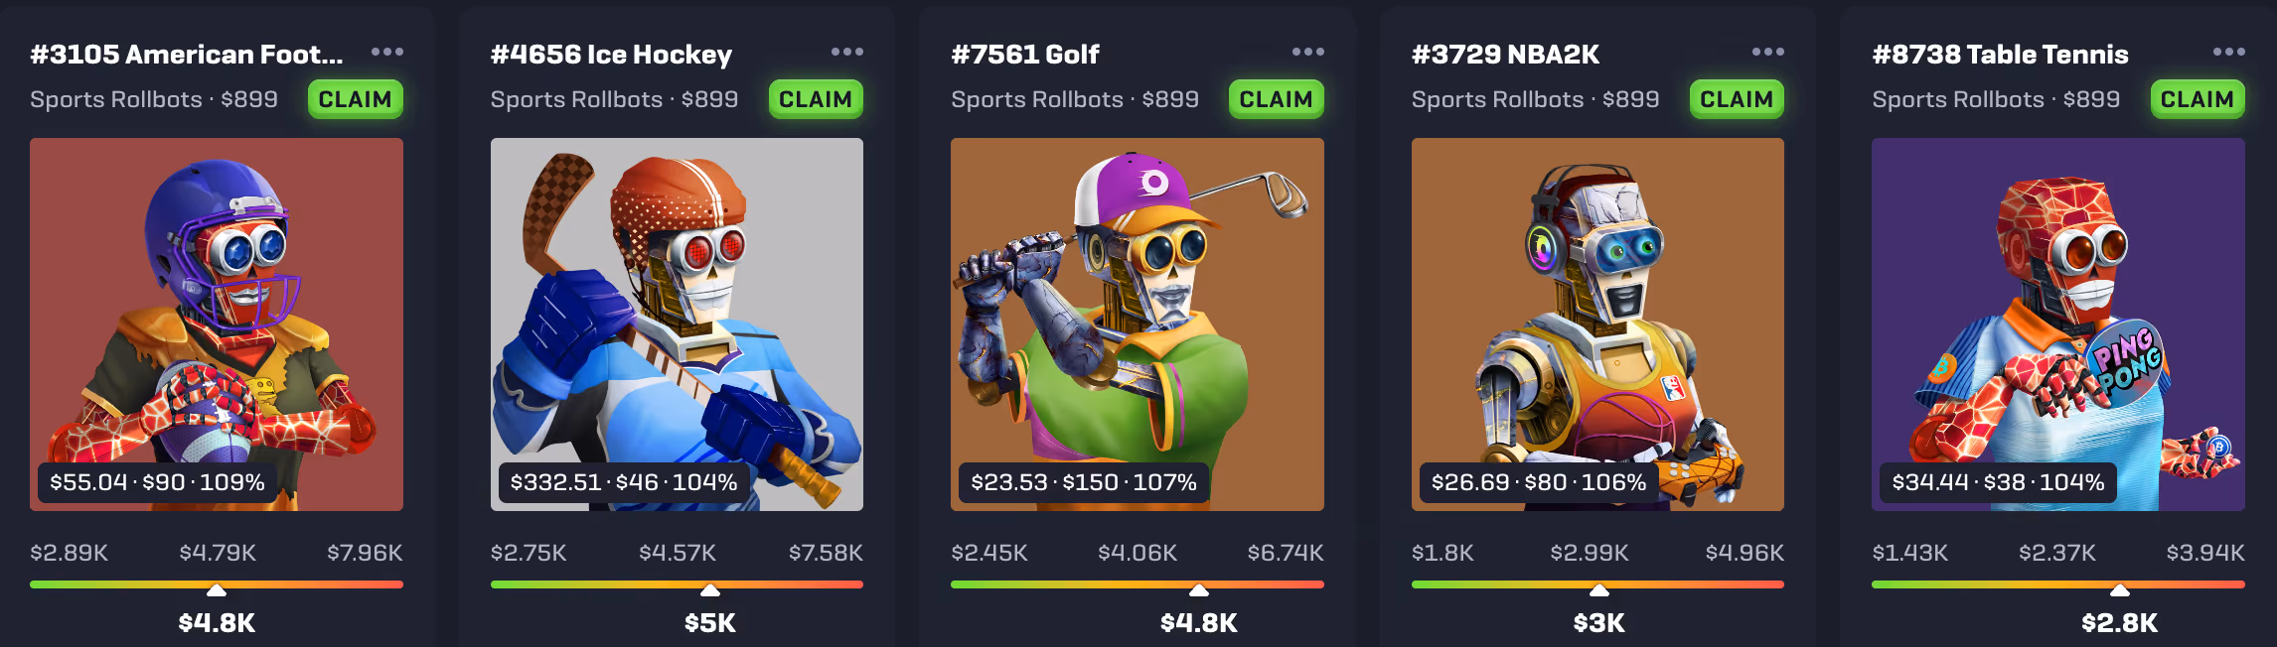Open three-dot menu on #3729 NBA2K card
The width and height of the screenshot is (2277, 647).
(1768, 52)
